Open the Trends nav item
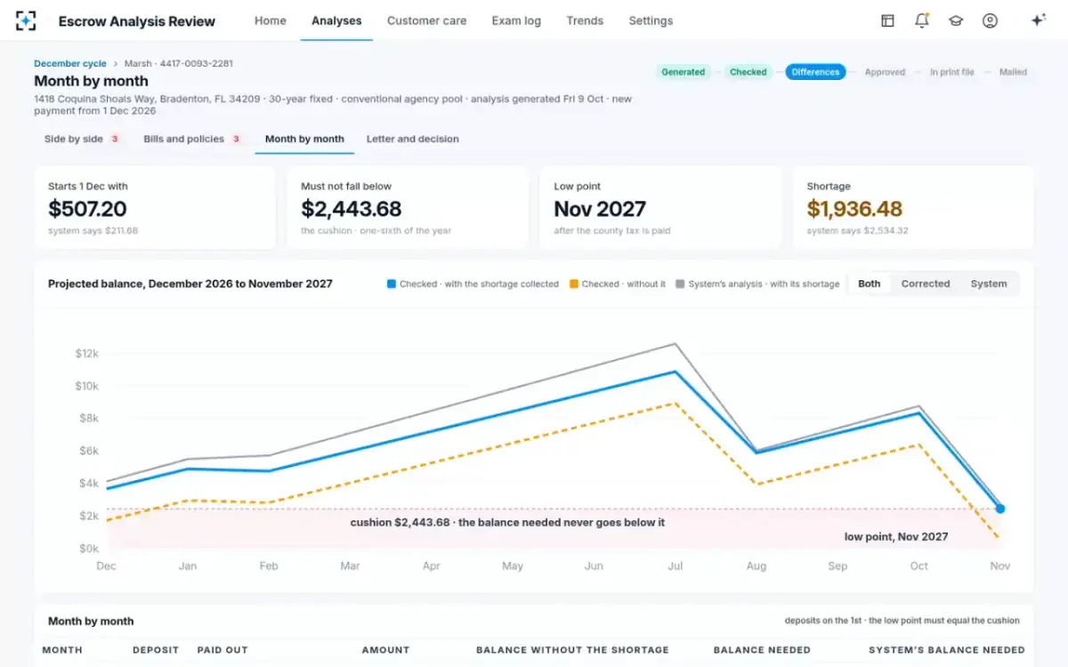The width and height of the screenshot is (1068, 667). (x=585, y=20)
